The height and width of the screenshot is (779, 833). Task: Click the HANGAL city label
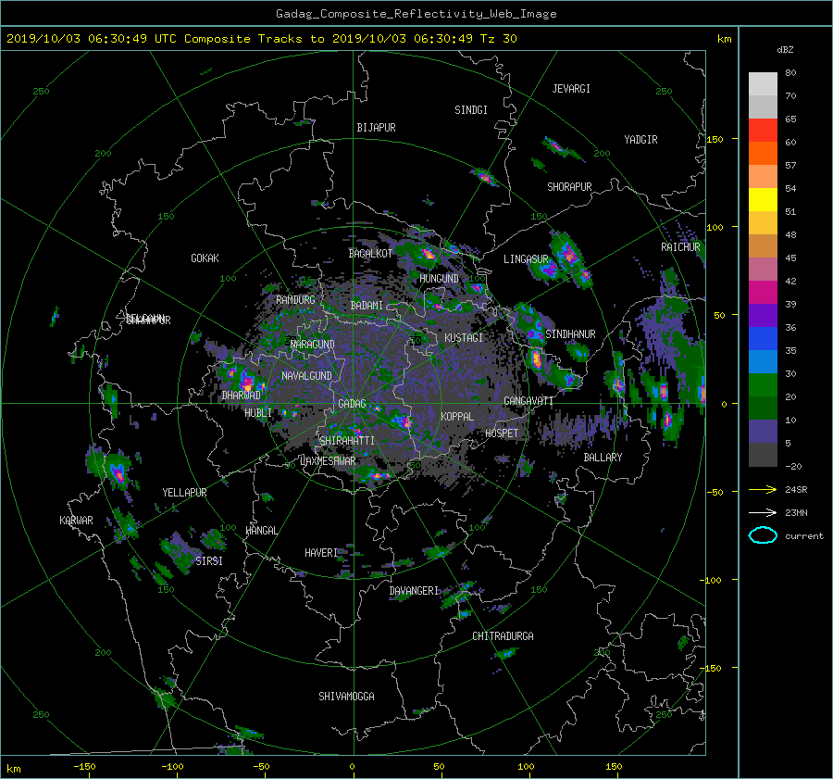click(x=261, y=531)
